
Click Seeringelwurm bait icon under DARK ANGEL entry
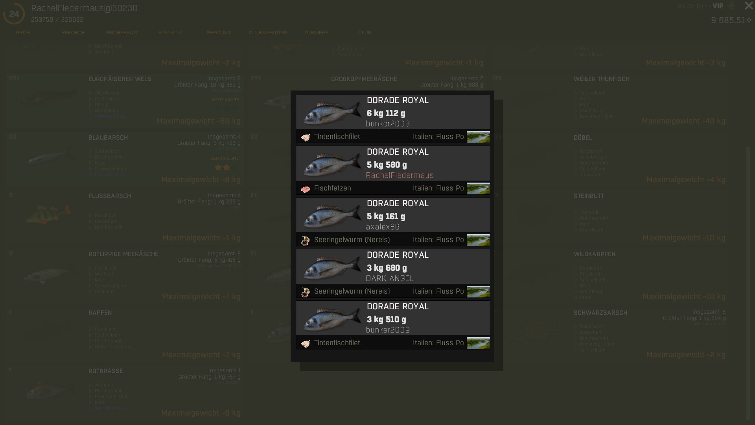pos(305,292)
